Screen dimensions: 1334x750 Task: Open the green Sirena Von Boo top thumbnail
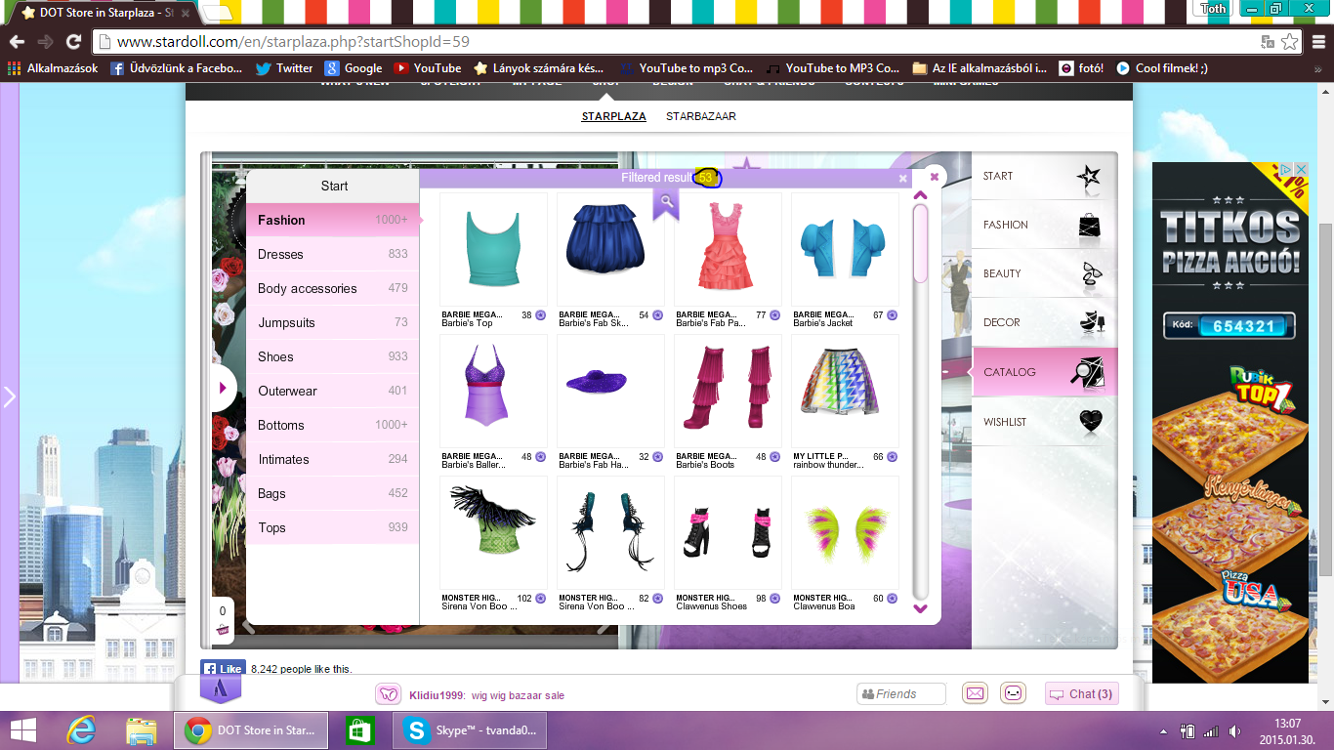[x=493, y=533]
